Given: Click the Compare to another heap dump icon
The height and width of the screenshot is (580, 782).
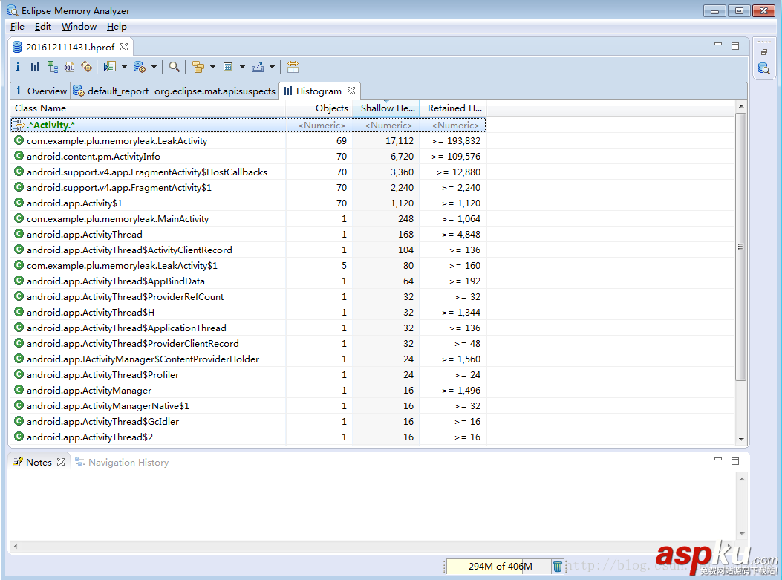Looking at the screenshot, I should pyautogui.click(x=293, y=67).
